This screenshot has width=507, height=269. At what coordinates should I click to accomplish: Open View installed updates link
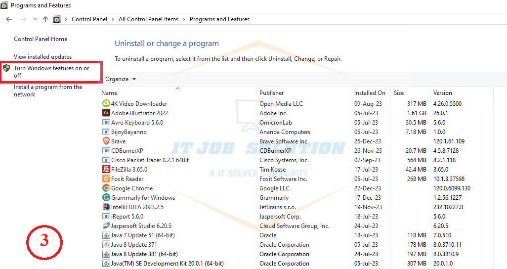[x=42, y=57]
